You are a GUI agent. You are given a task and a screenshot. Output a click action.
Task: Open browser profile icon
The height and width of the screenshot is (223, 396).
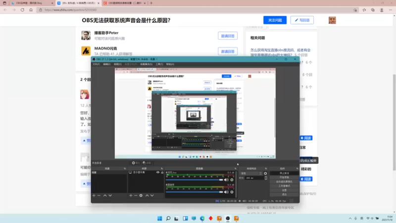(382, 10)
